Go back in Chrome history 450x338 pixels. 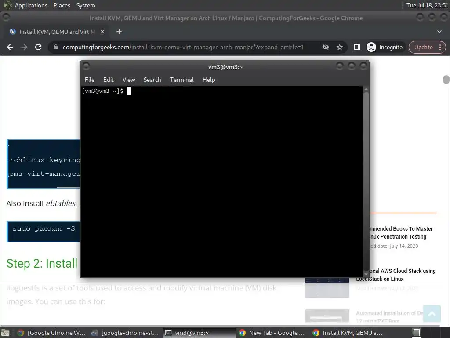(10, 47)
